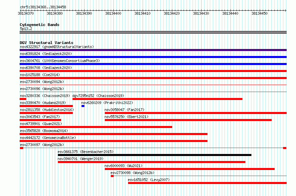Click the red esv1651052 variant bar
The width and height of the screenshot is (296, 196).
(207, 183)
